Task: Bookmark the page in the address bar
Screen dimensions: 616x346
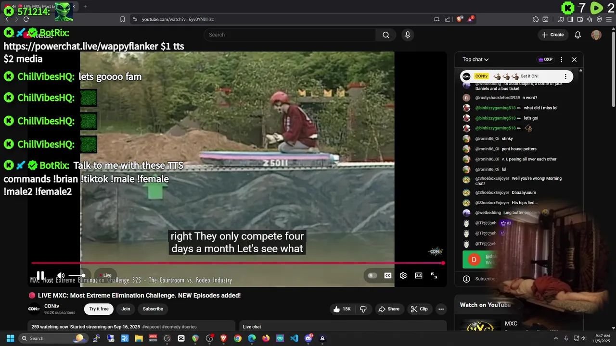Action: (123, 19)
